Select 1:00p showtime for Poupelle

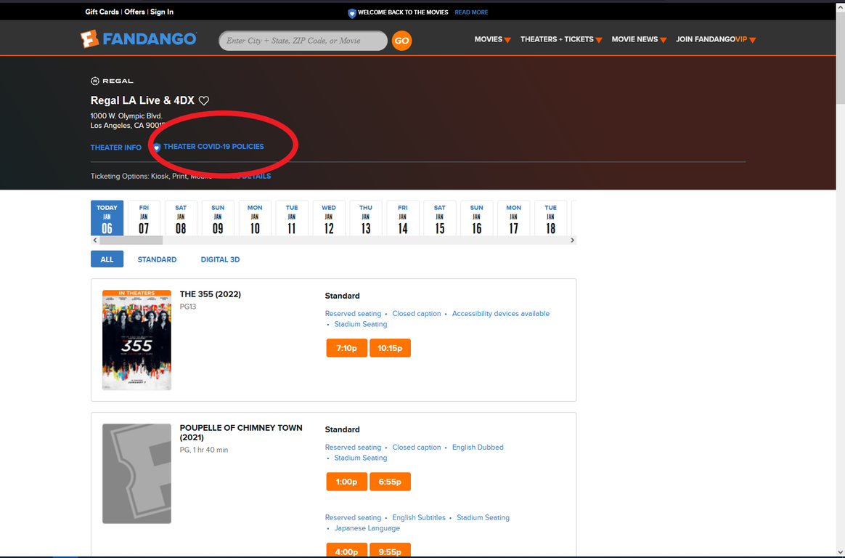[346, 482]
